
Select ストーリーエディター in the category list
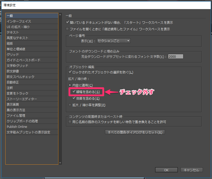(32, 99)
